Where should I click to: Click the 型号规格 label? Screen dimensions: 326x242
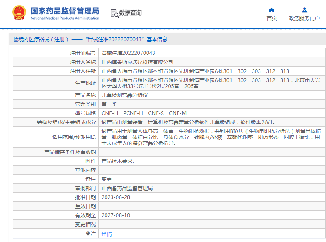click(x=85, y=113)
